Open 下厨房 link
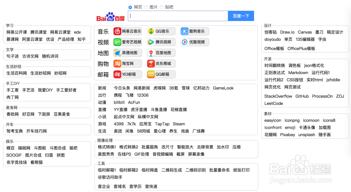 tap(44, 114)
